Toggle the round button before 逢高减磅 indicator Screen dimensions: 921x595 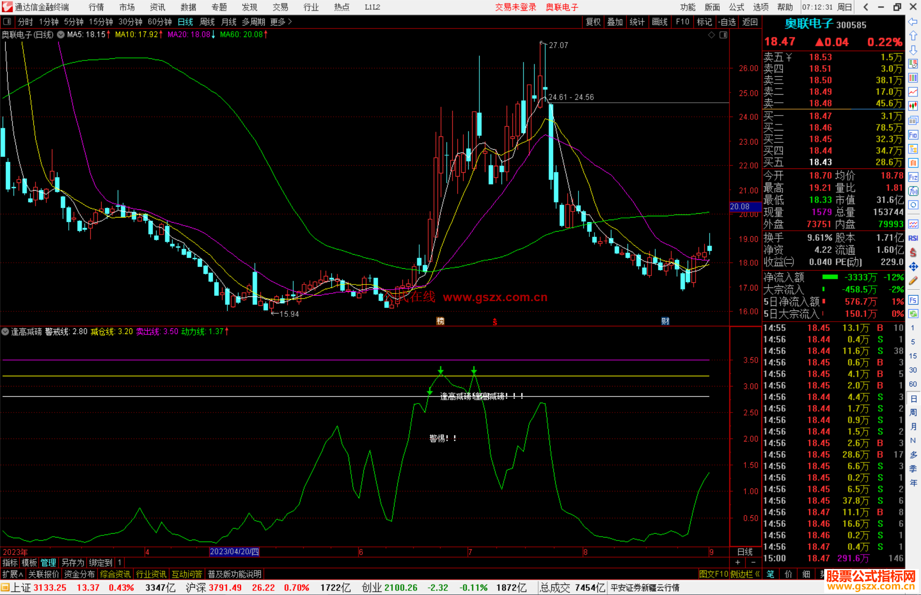[x=6, y=331]
